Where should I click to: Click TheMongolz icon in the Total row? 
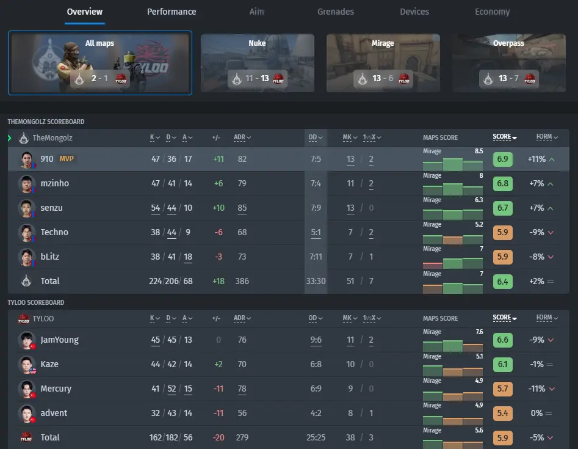click(26, 281)
